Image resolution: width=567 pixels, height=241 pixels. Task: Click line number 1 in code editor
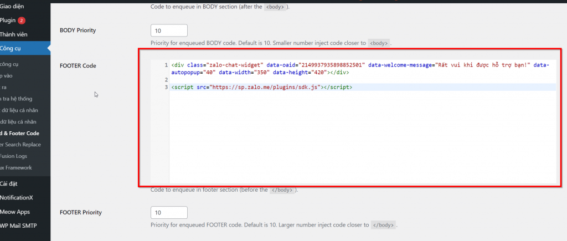166,65
